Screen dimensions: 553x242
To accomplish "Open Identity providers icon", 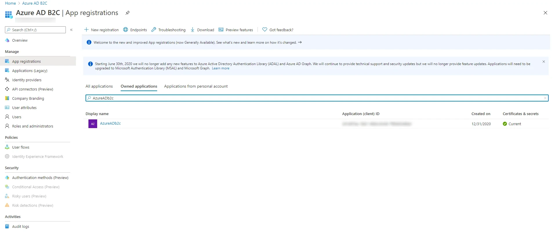I will click(x=7, y=80).
